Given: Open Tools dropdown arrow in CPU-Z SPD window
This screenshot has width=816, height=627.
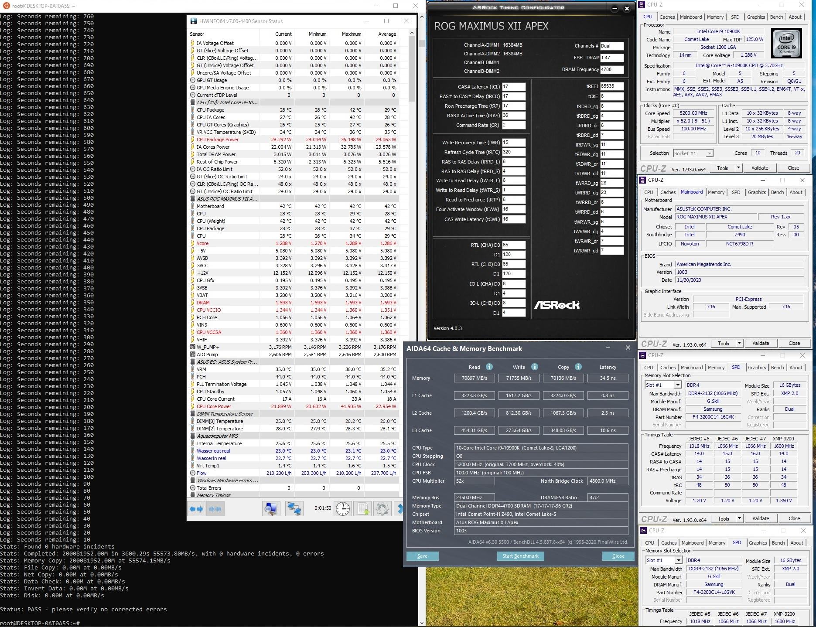Looking at the screenshot, I should [739, 518].
